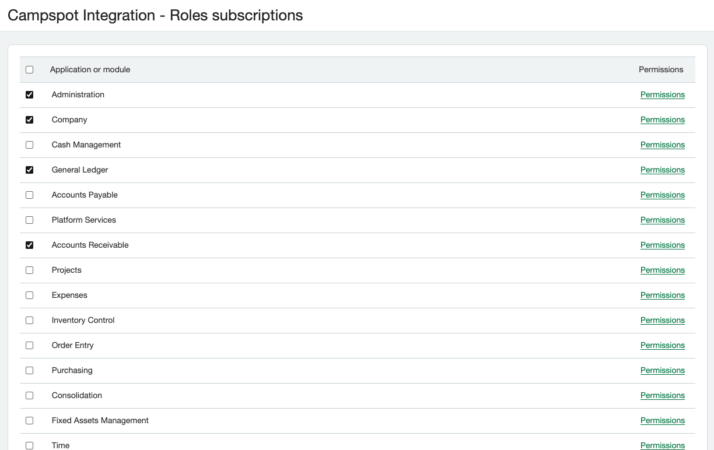This screenshot has width=714, height=450.
Task: Open the Expenses Permissions link
Action: click(x=663, y=295)
